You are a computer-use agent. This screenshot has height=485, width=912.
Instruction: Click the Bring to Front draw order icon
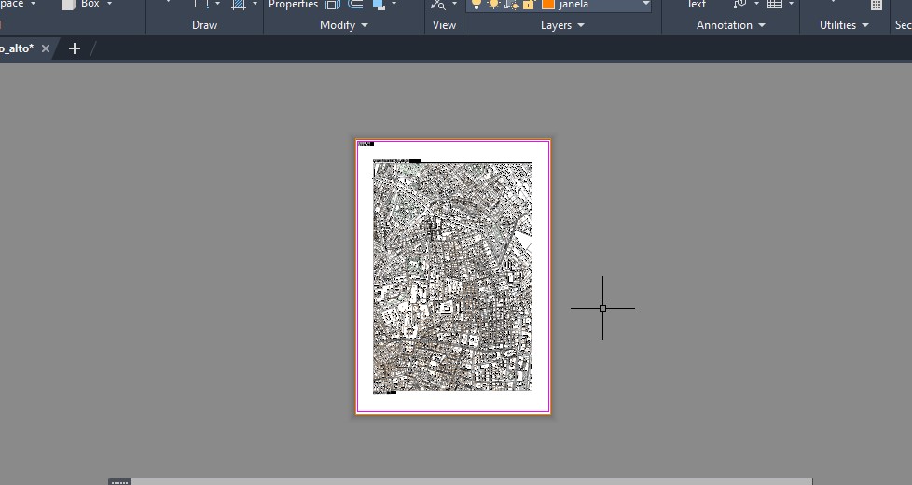point(379,4)
